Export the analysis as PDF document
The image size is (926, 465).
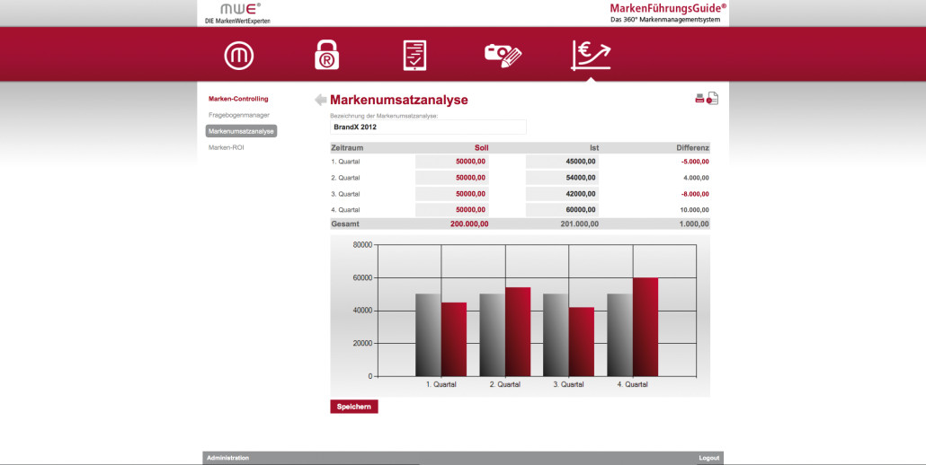tap(713, 99)
